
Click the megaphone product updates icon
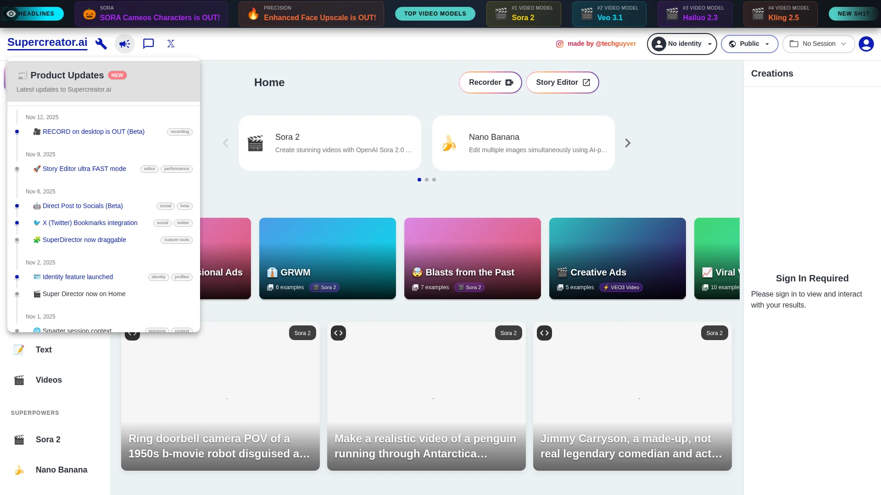(124, 44)
